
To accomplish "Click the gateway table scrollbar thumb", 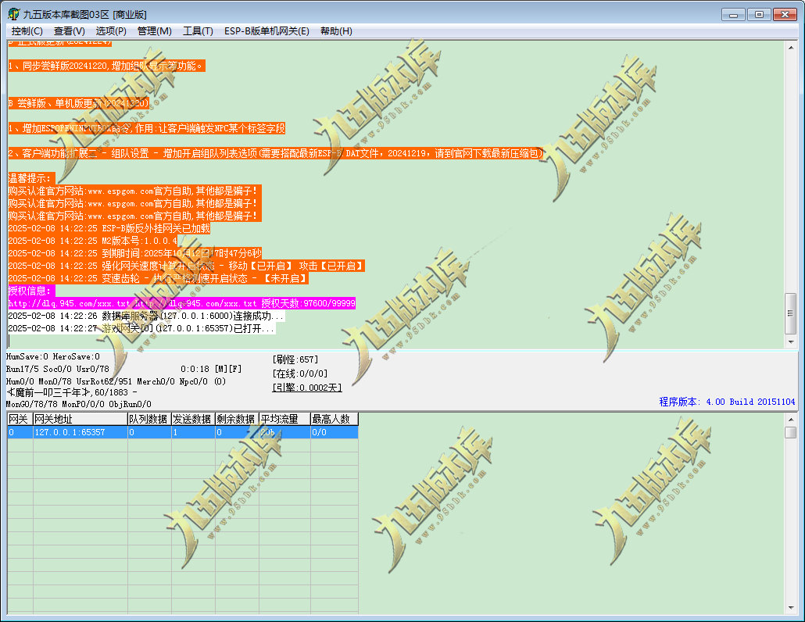I will 791,433.
